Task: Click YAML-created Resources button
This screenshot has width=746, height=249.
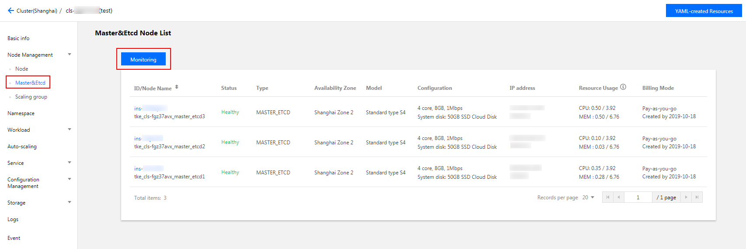Action: click(704, 11)
